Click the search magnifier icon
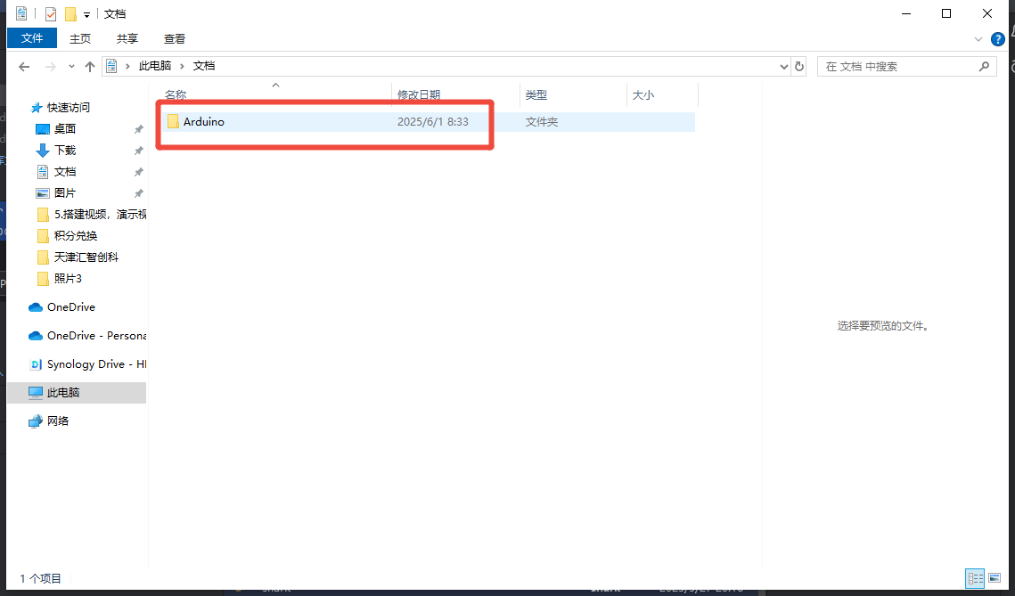The height and width of the screenshot is (596, 1015). coord(984,67)
